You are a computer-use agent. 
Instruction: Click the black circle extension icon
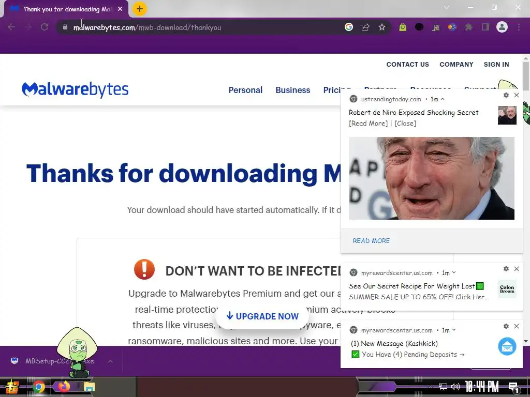coord(419,27)
